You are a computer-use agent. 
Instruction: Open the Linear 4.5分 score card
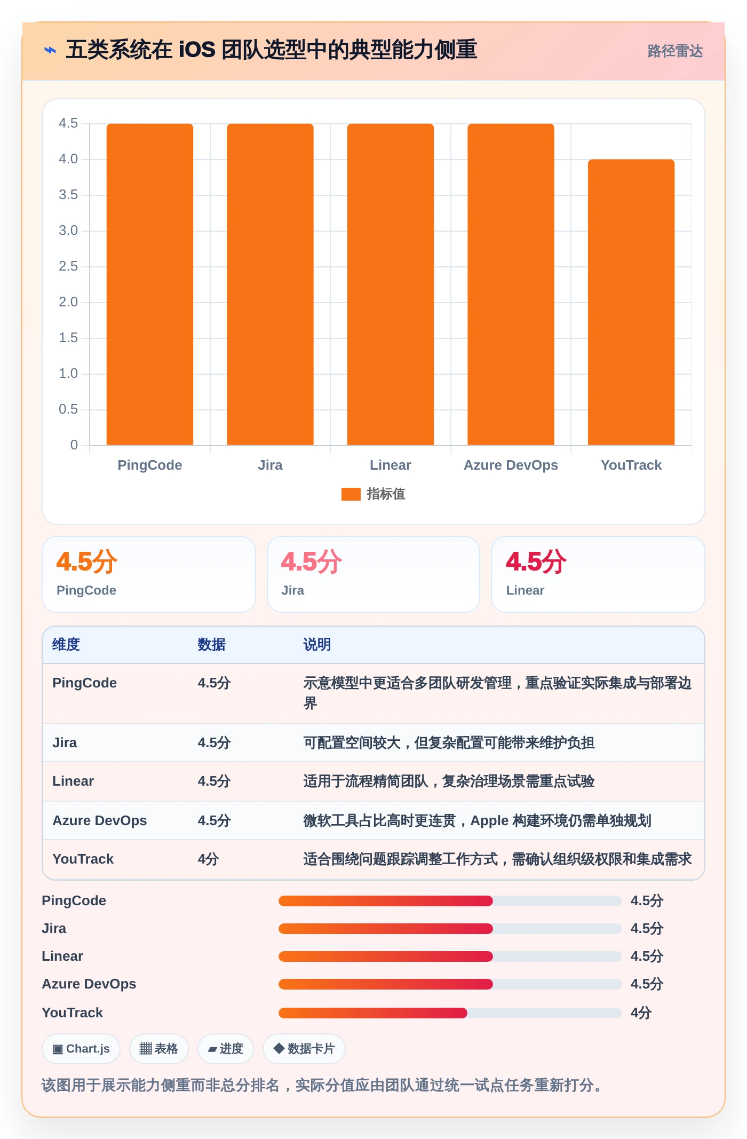(598, 574)
